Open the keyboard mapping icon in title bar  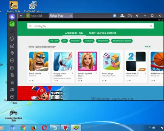pos(122,16)
